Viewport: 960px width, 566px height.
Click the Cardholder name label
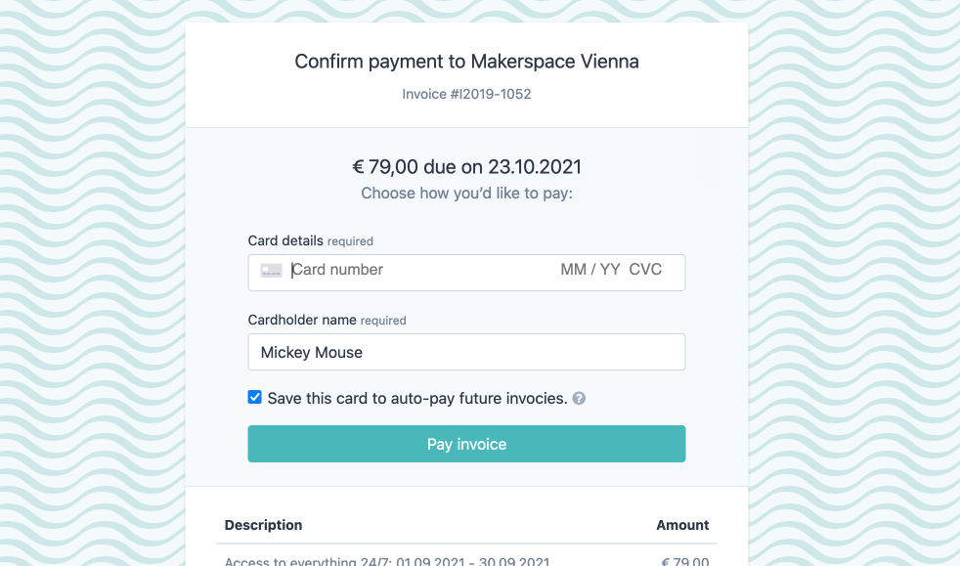(x=302, y=320)
